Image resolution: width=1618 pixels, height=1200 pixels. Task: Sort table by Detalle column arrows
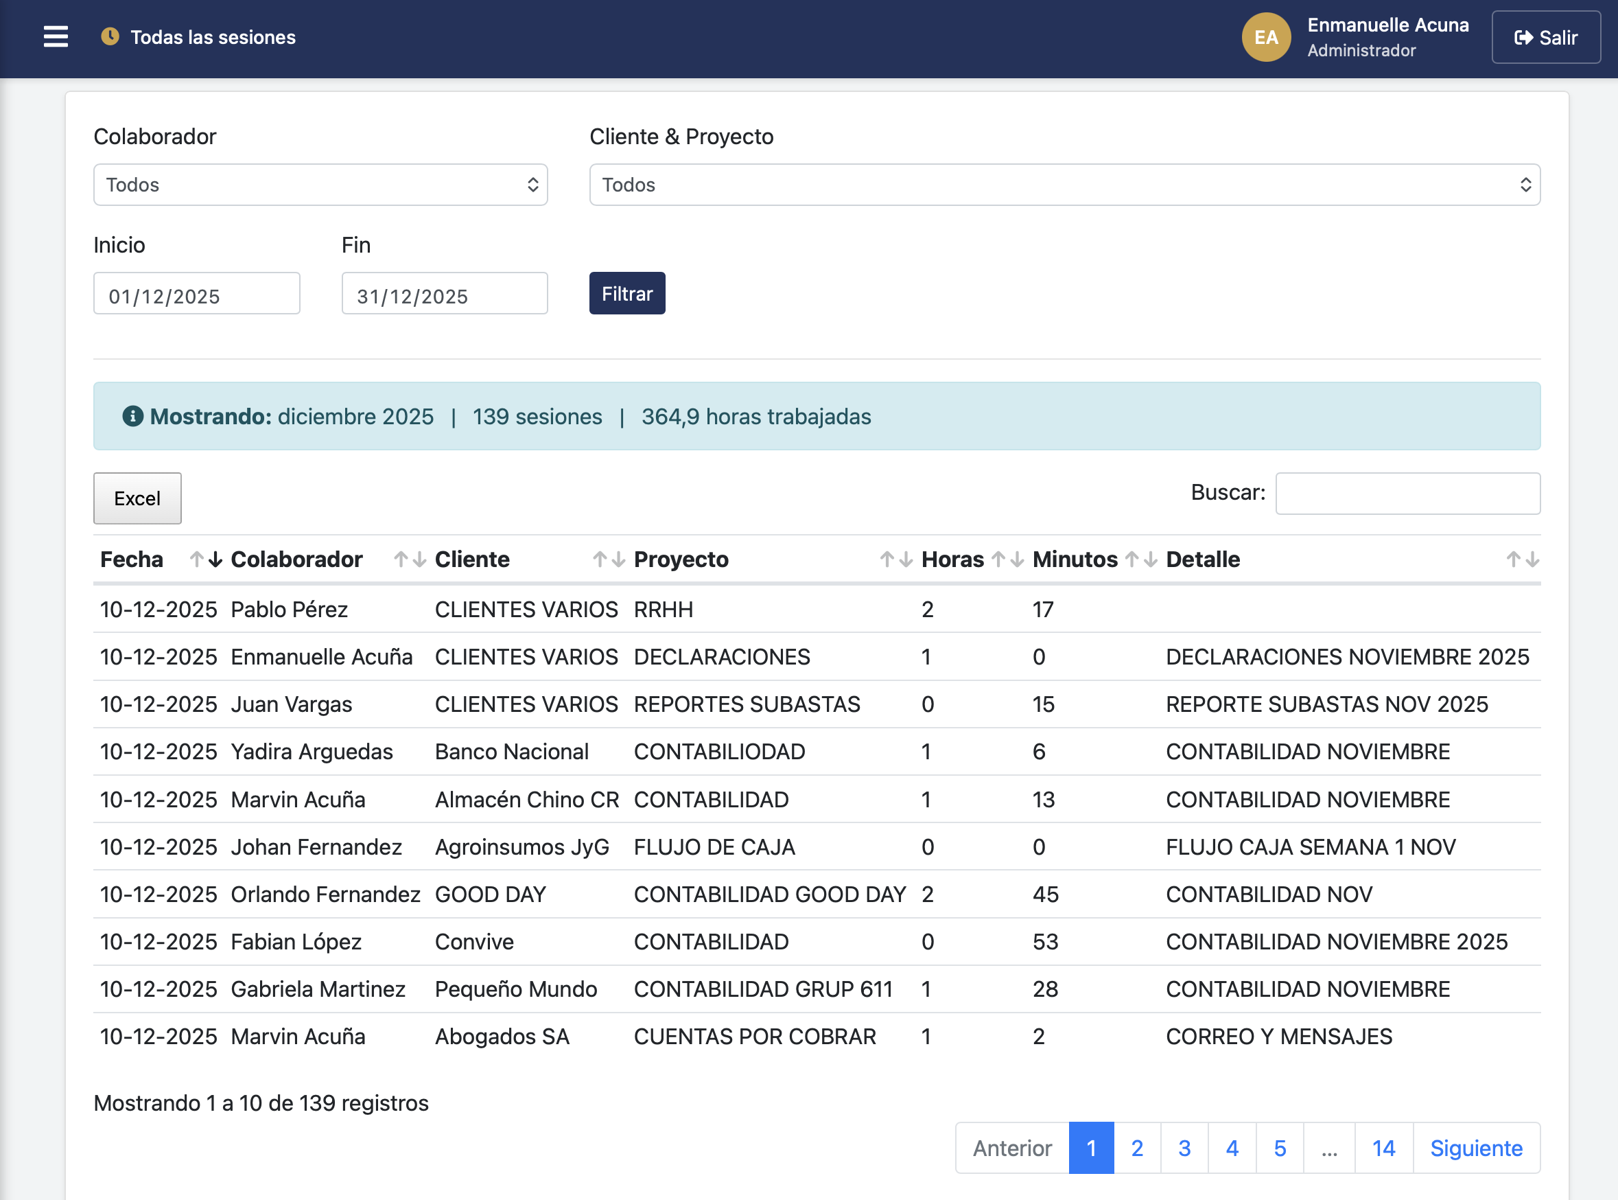1522,559
